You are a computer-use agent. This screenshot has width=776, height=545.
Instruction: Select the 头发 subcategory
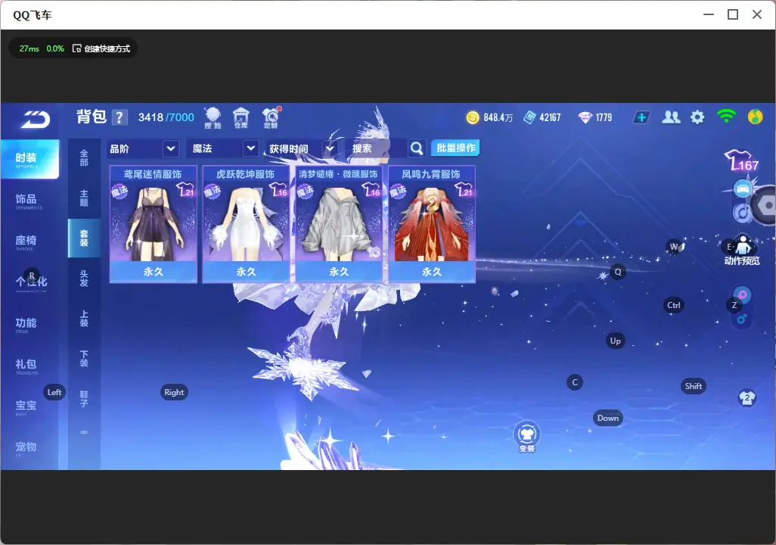click(x=84, y=279)
